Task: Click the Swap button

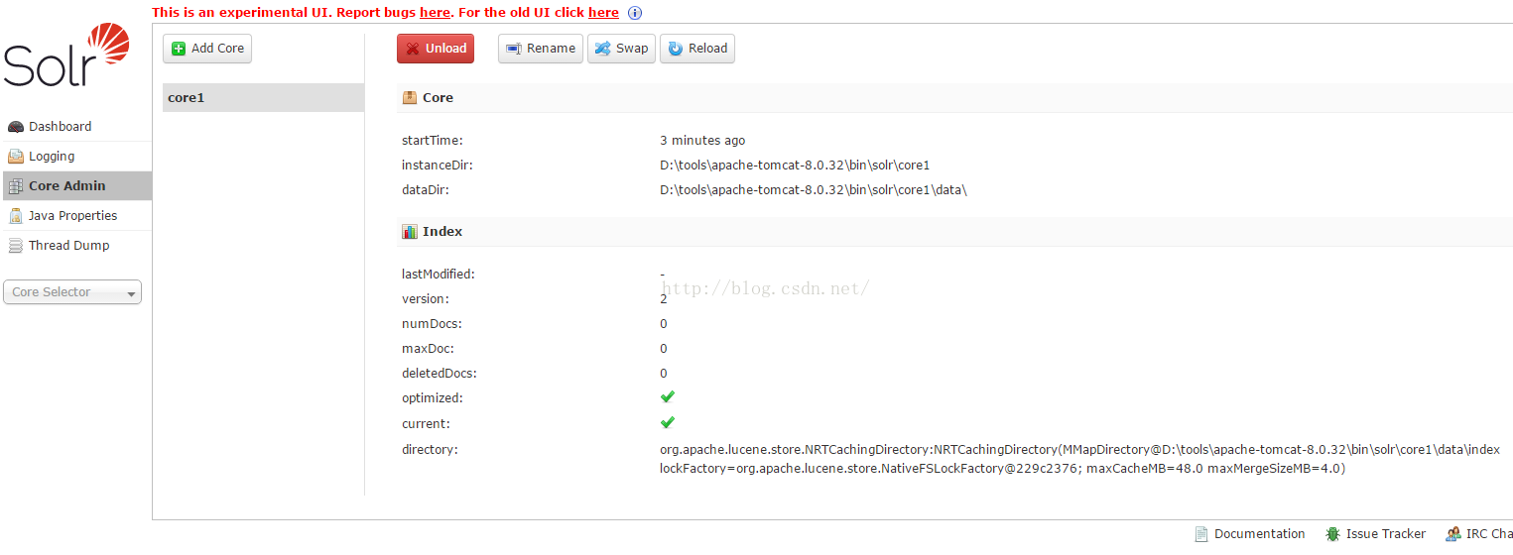Action: coord(621,49)
